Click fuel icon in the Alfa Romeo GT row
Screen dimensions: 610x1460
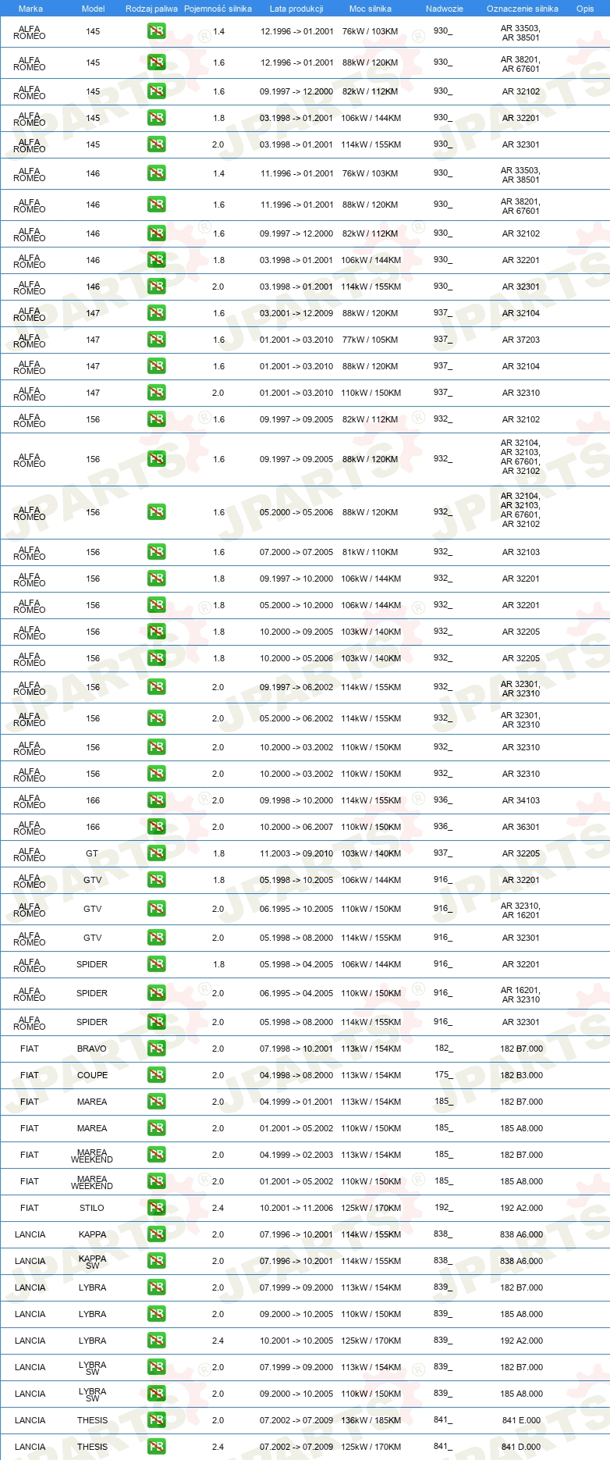156,853
